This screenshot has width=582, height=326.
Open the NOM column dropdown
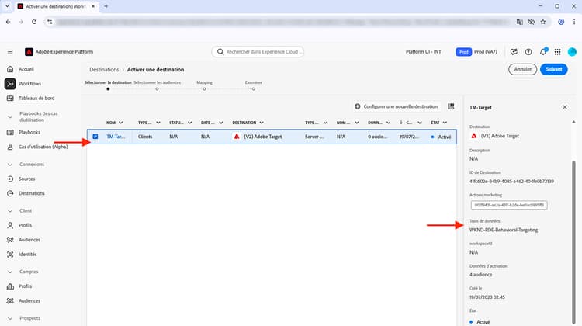tap(120, 123)
